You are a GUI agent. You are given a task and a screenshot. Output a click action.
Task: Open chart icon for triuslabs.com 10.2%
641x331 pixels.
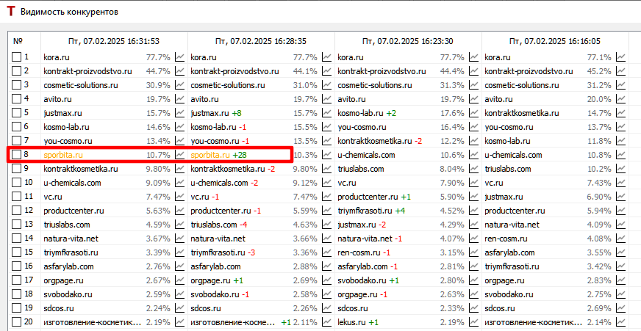pyautogui.click(x=621, y=169)
